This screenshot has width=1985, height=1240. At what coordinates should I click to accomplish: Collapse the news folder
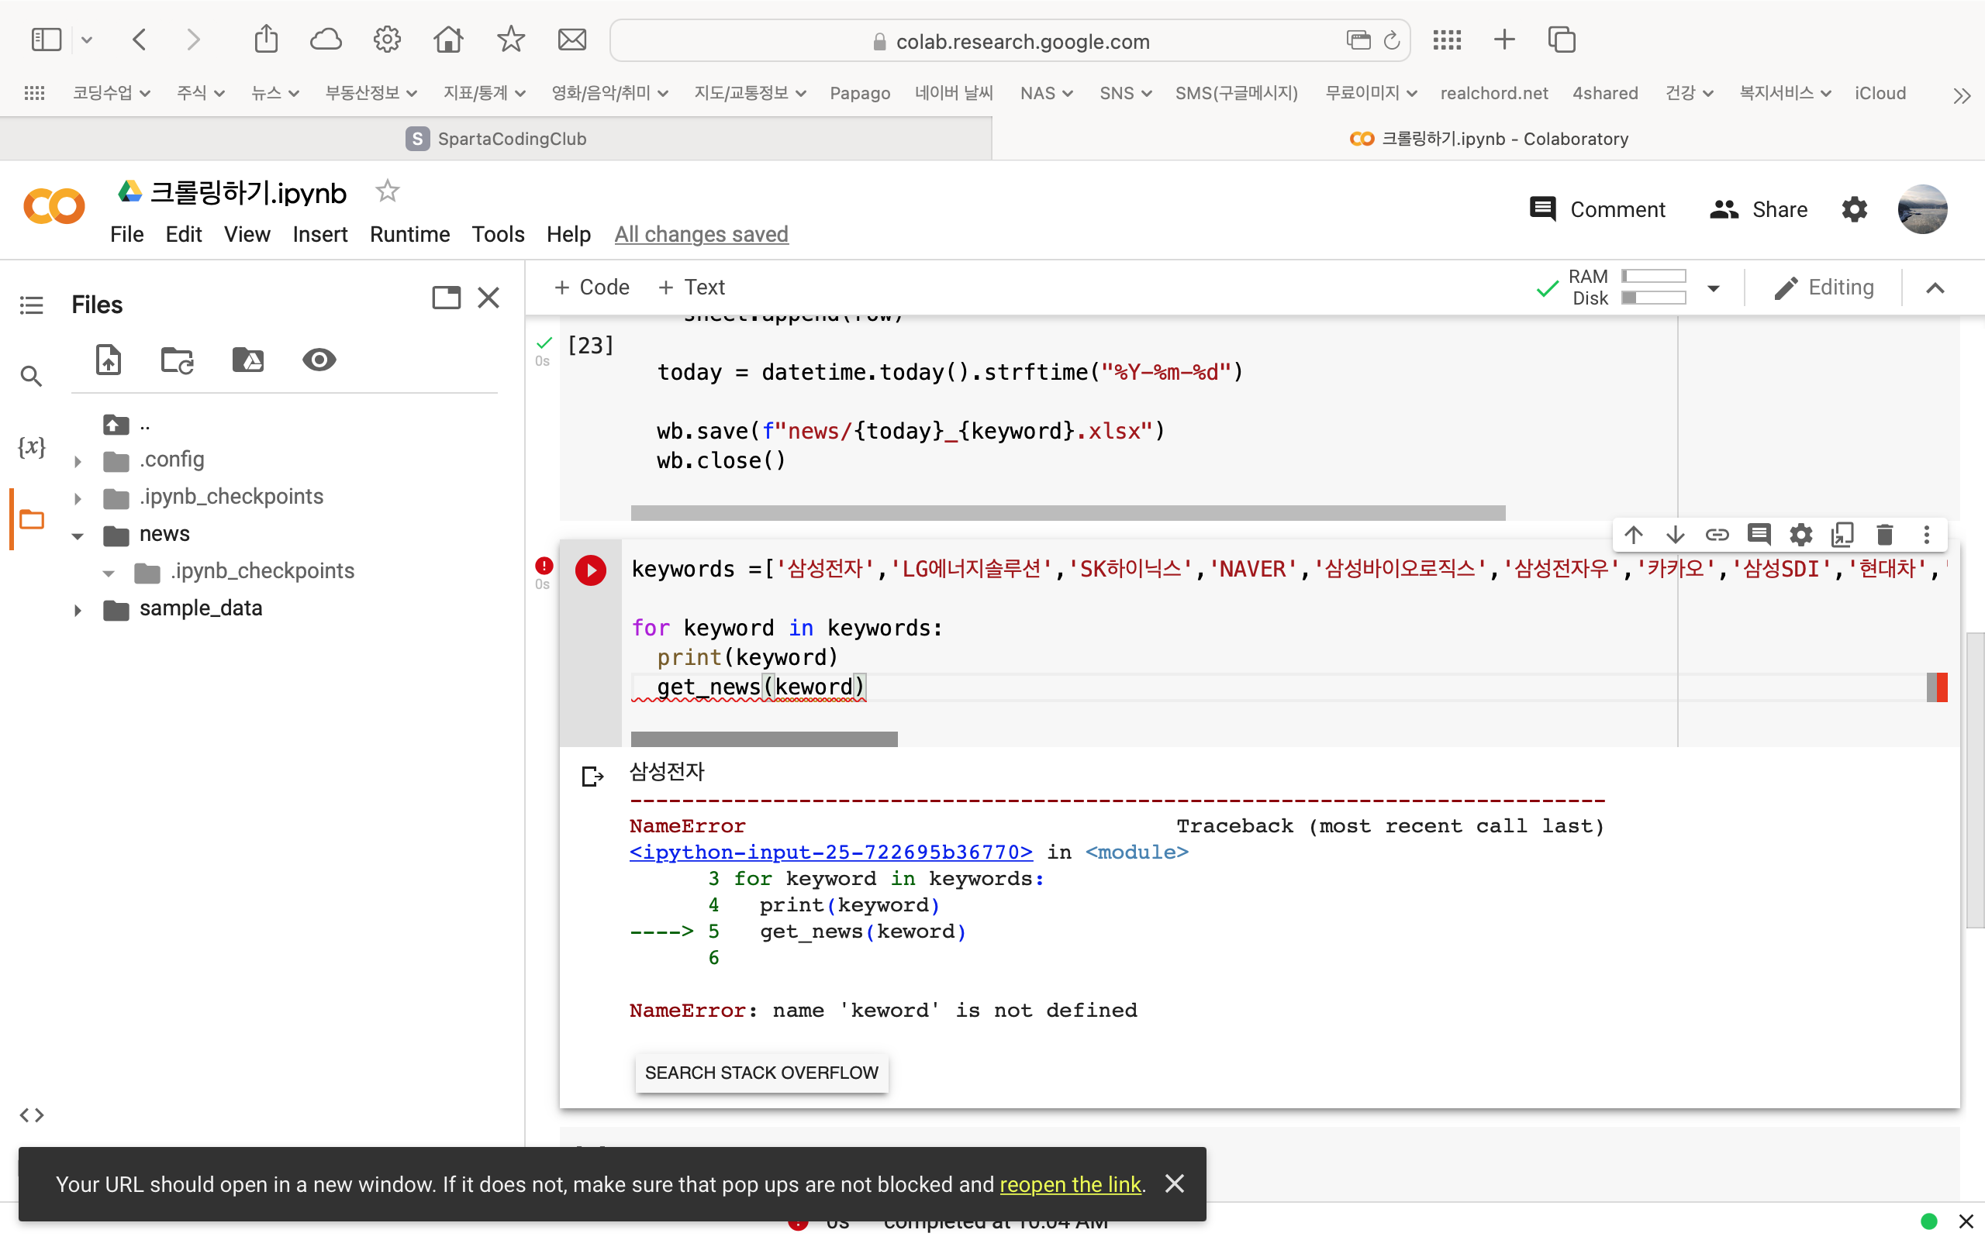(78, 536)
